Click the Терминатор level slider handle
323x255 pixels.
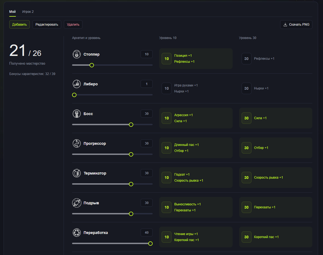pos(131,184)
